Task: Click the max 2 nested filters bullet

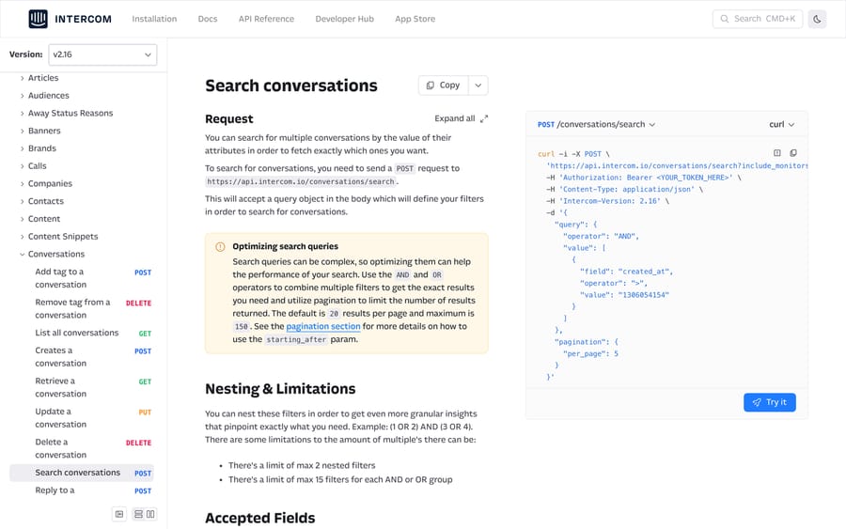Action: [302, 465]
